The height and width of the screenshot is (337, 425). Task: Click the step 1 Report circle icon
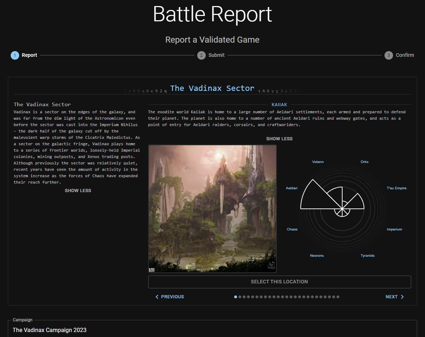click(15, 55)
